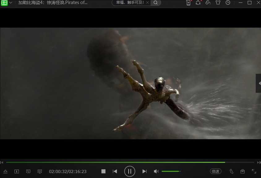261x178 pixels.
Task: Adjust the green volume slider
Action: coord(171,171)
